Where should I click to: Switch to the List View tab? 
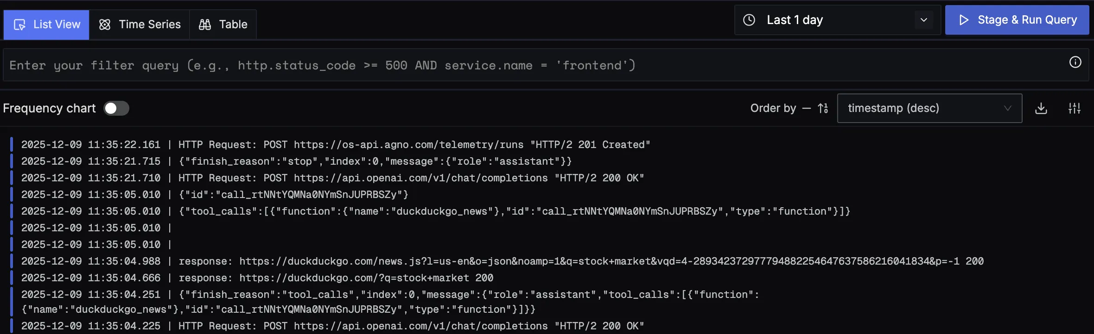point(47,25)
